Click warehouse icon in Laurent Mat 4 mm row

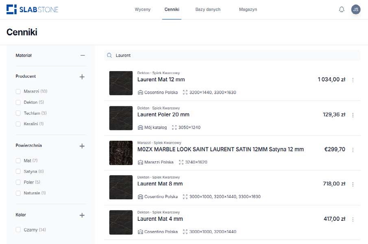click(140, 232)
